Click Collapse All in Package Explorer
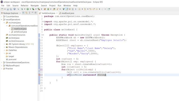The width and height of the screenshot is (179, 101). 23,13
